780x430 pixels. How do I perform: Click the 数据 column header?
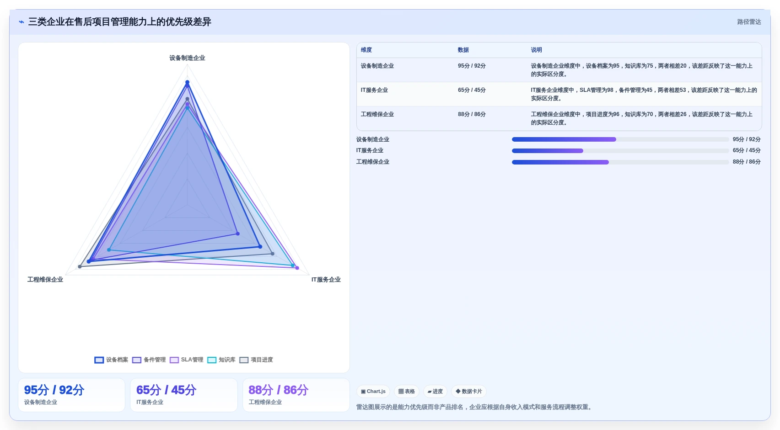[x=463, y=50]
